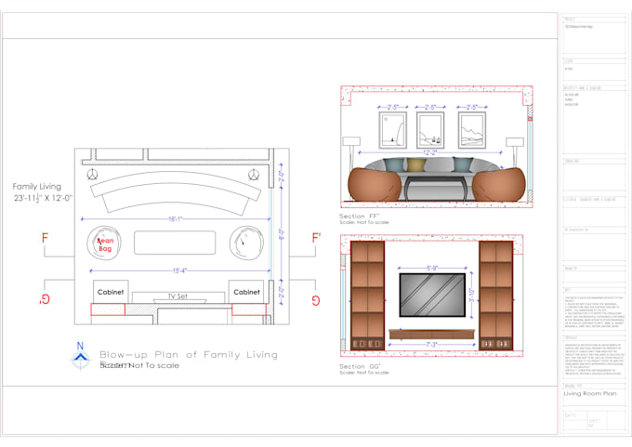
Task: Select the "Section GG'" caption
Action: [360, 366]
